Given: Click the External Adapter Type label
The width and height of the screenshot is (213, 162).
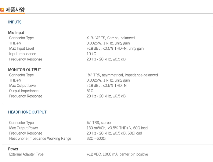Looking at the screenshot, I should 26,154.
